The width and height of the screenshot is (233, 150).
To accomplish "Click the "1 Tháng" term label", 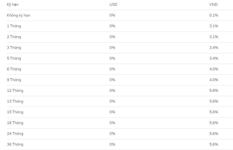I will pyautogui.click(x=14, y=26).
